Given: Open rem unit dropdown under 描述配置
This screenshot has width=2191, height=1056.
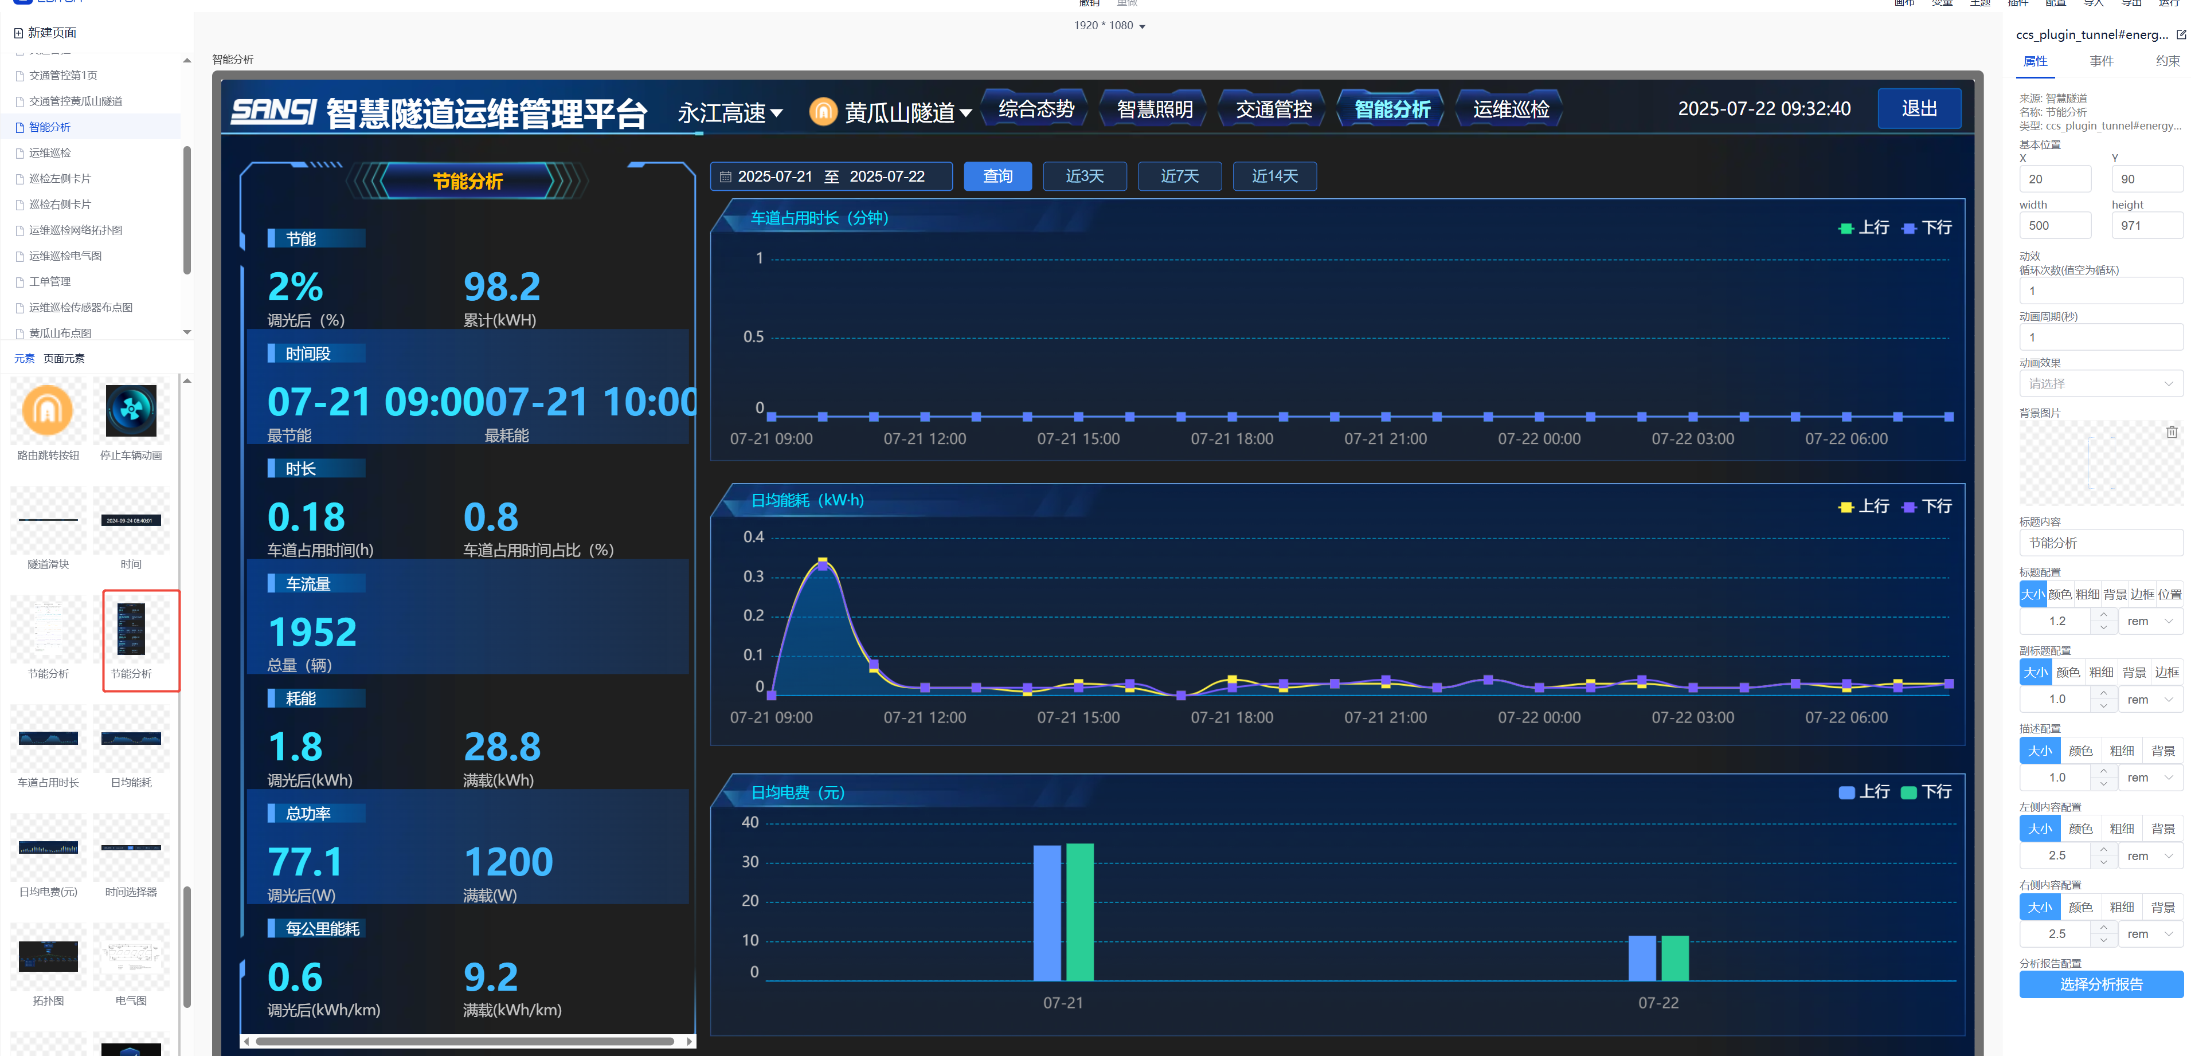Looking at the screenshot, I should [x=2149, y=778].
